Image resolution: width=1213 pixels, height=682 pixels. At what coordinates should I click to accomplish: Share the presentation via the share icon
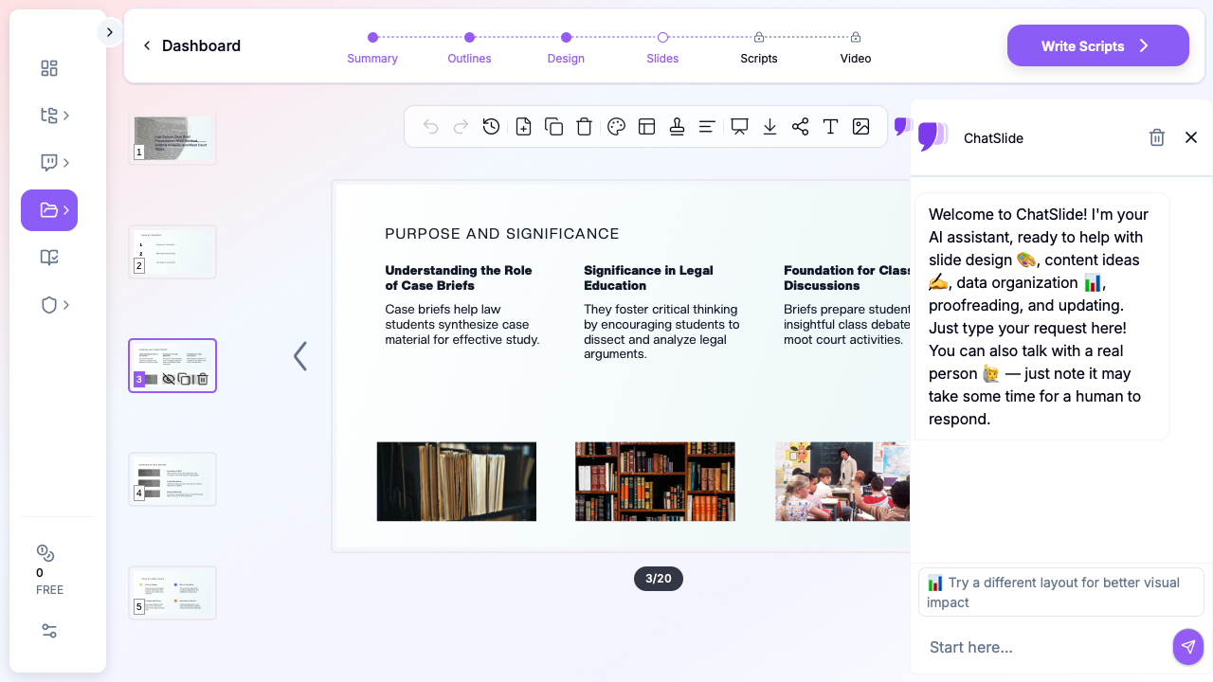[800, 127]
